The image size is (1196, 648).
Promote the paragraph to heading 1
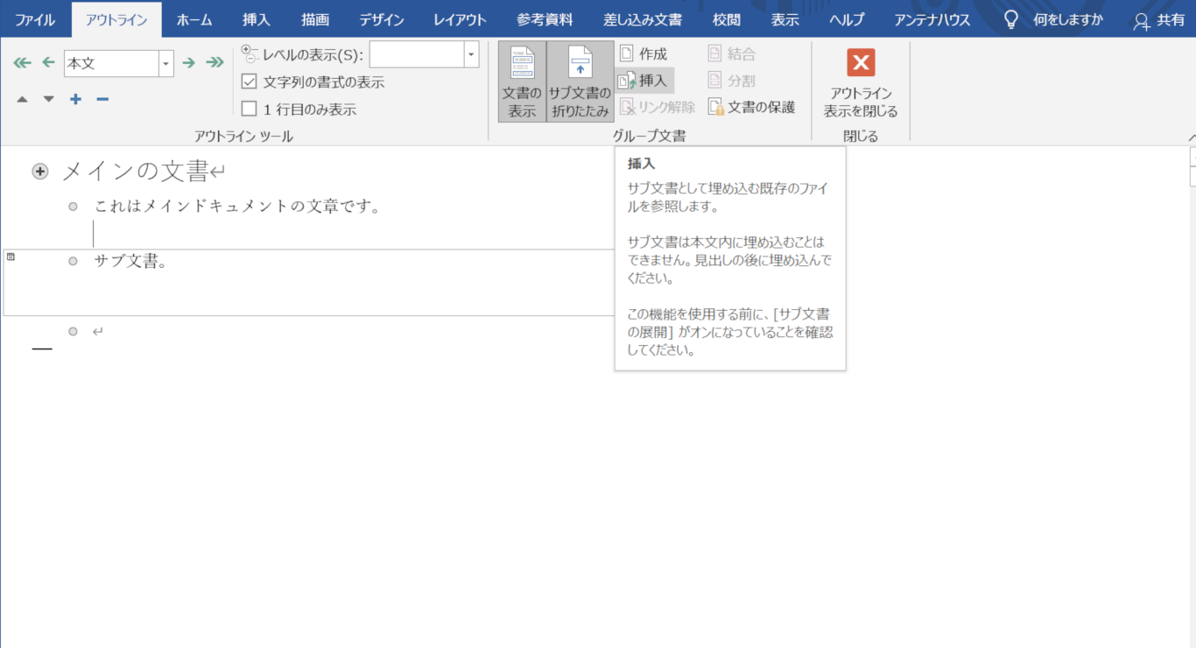click(20, 62)
